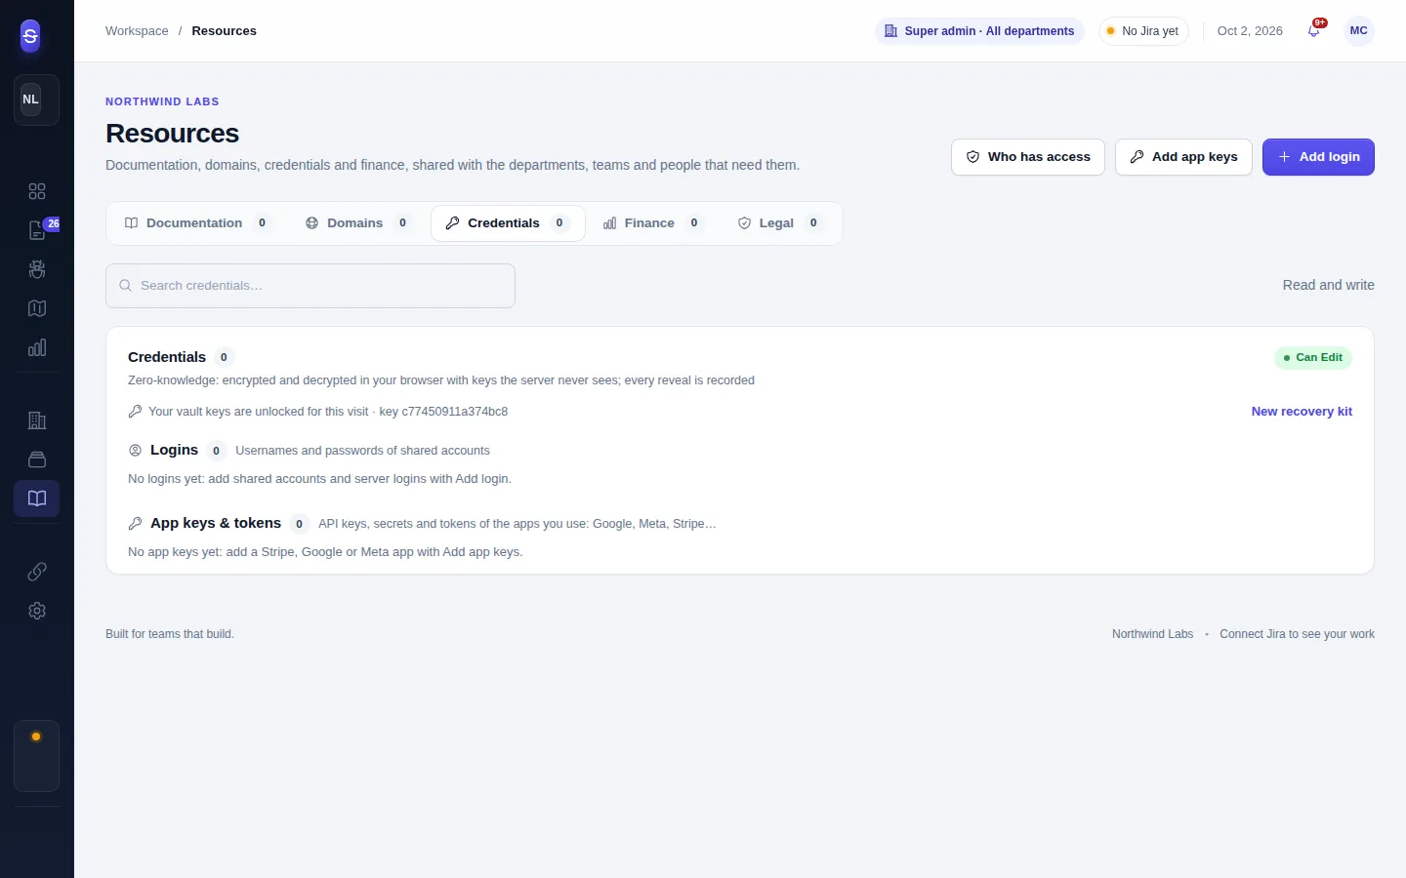
Task: Open the app logo home icon
Action: [30, 36]
